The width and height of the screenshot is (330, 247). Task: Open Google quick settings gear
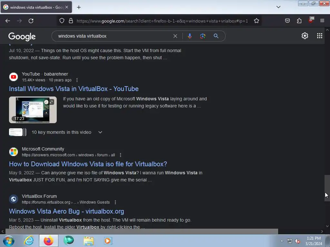(305, 36)
